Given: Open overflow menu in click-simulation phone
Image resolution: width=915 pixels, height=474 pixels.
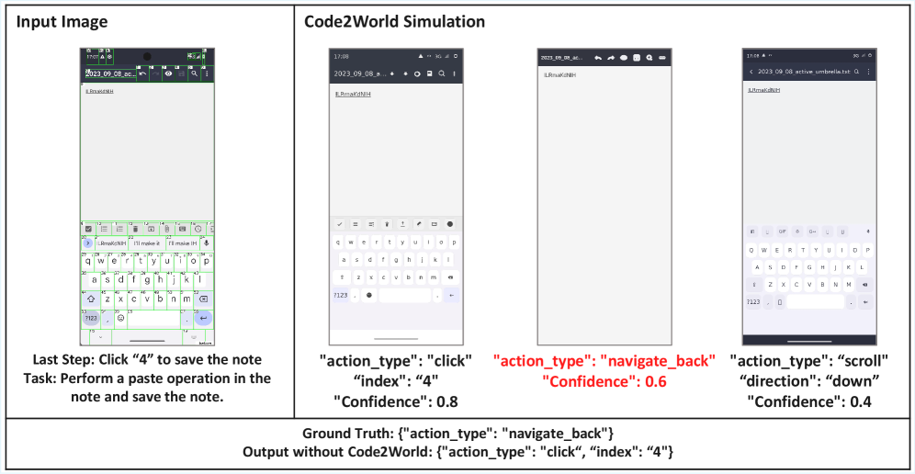Looking at the screenshot, I should pyautogui.click(x=454, y=74).
